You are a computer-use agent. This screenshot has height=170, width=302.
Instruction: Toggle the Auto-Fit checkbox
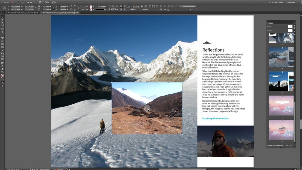click(x=141, y=10)
